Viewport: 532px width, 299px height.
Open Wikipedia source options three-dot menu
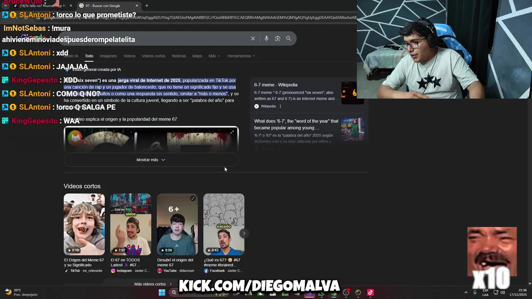pyautogui.click(x=281, y=106)
